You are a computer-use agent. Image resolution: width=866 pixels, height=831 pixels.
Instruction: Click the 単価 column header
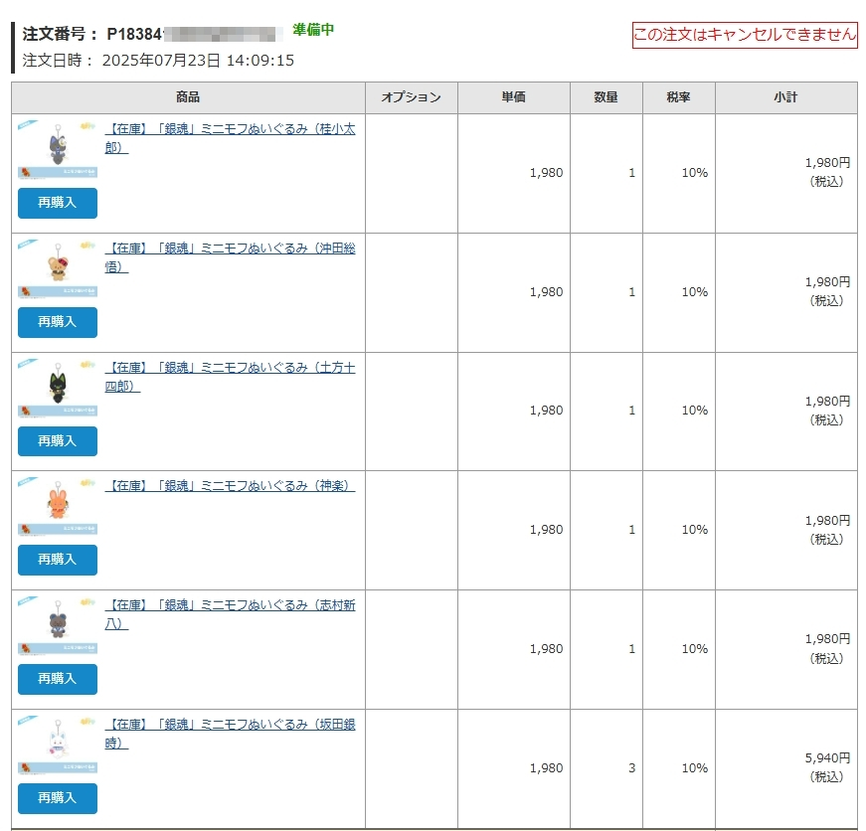click(x=514, y=97)
